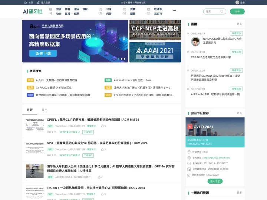This screenshot has height=200, width=267.
Task: Click the 登录 login link
Action: 242,3
